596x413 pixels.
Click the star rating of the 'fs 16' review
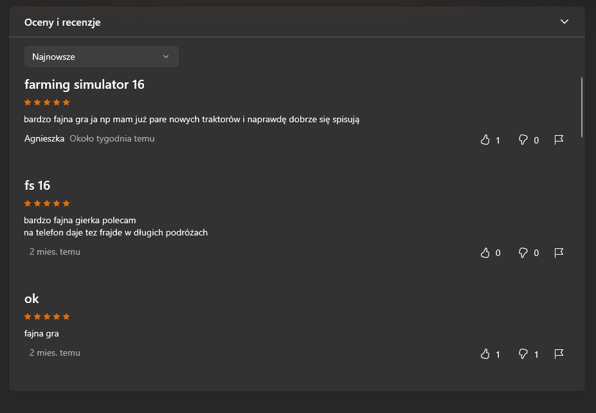(x=47, y=203)
